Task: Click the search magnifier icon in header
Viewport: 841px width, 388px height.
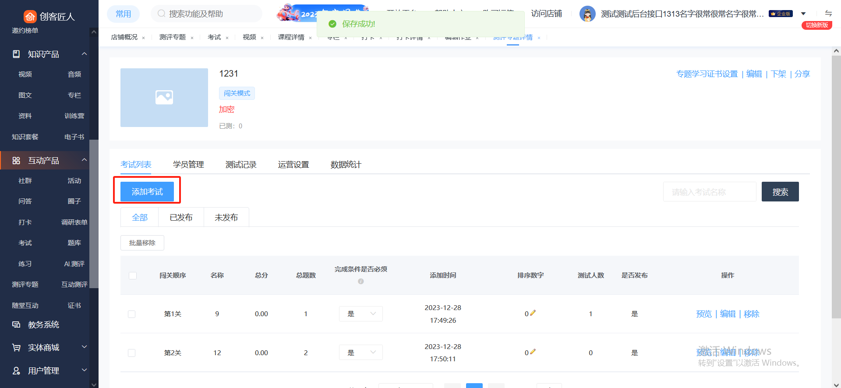Action: click(x=161, y=14)
